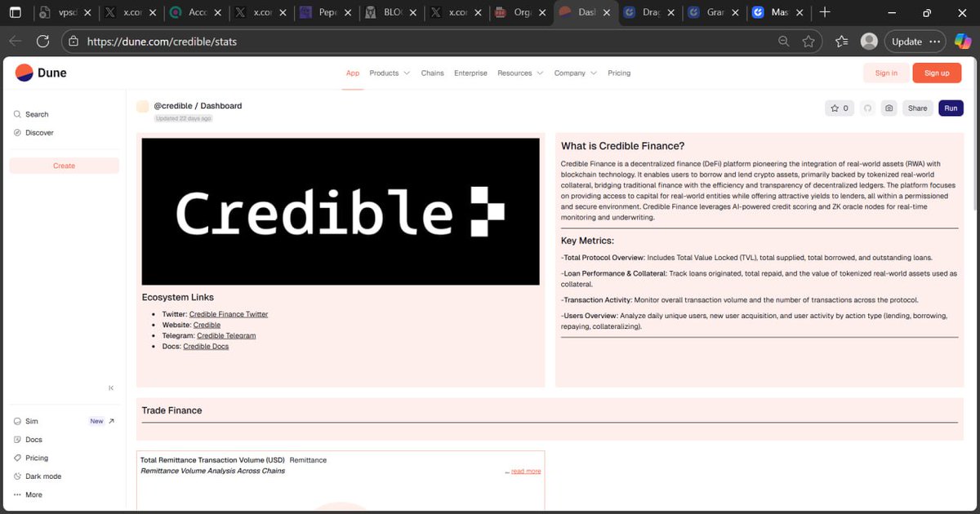Click the Dune logo in header
980x514 pixels.
pos(41,73)
